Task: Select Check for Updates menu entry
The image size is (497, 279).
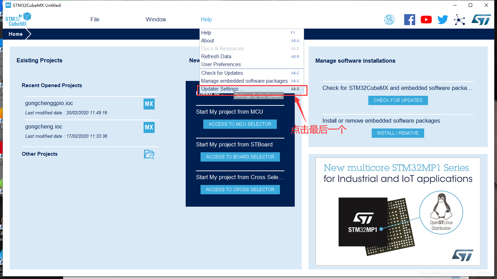Action: pos(252,73)
